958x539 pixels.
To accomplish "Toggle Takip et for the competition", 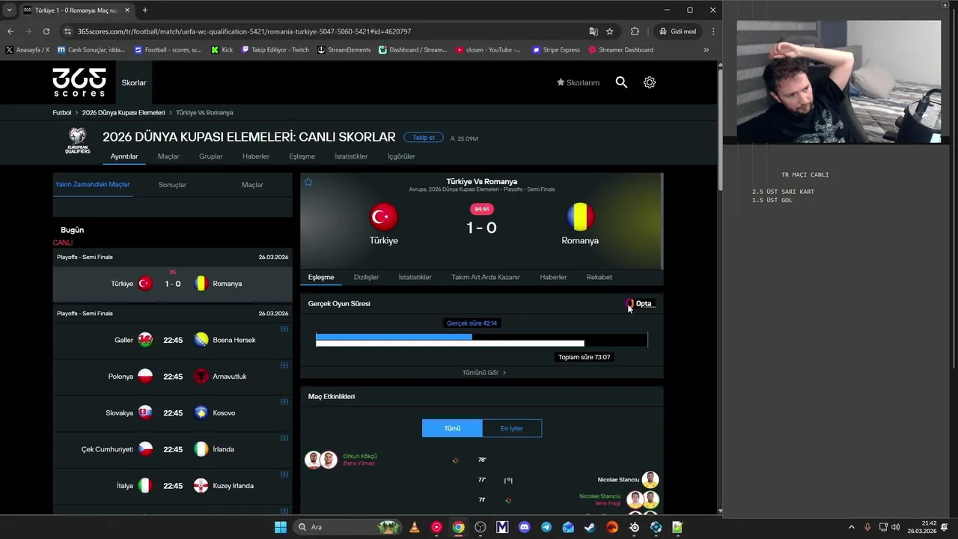I will tap(424, 138).
